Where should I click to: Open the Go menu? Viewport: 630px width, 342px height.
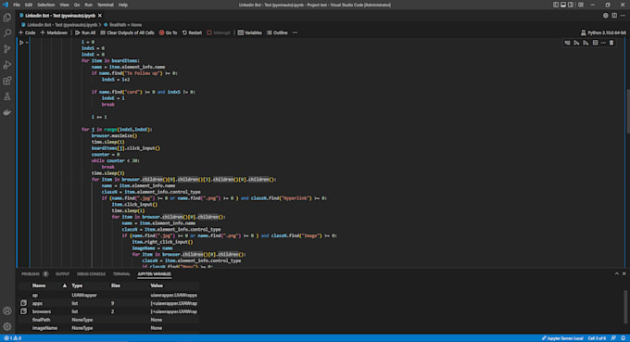coord(77,5)
